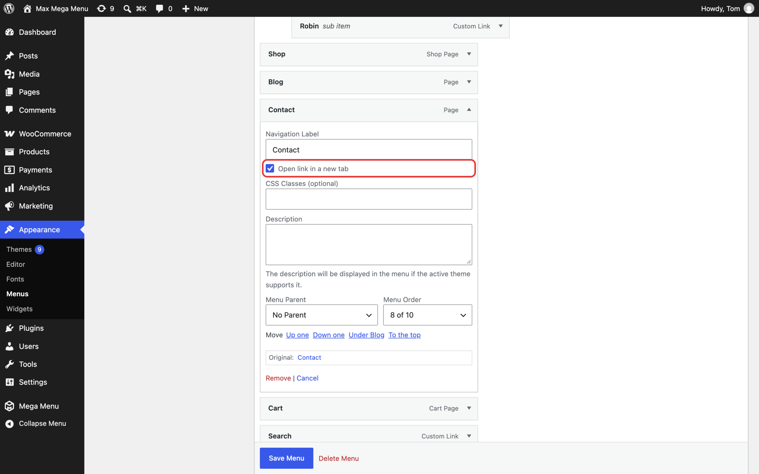Click the Remove link for Contact
This screenshot has height=474, width=759.
click(x=278, y=378)
